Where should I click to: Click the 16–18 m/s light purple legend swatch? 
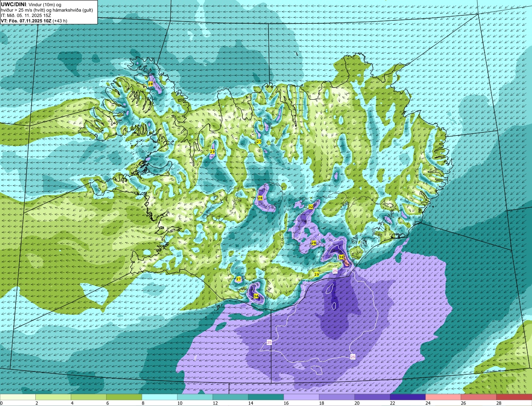click(301, 397)
